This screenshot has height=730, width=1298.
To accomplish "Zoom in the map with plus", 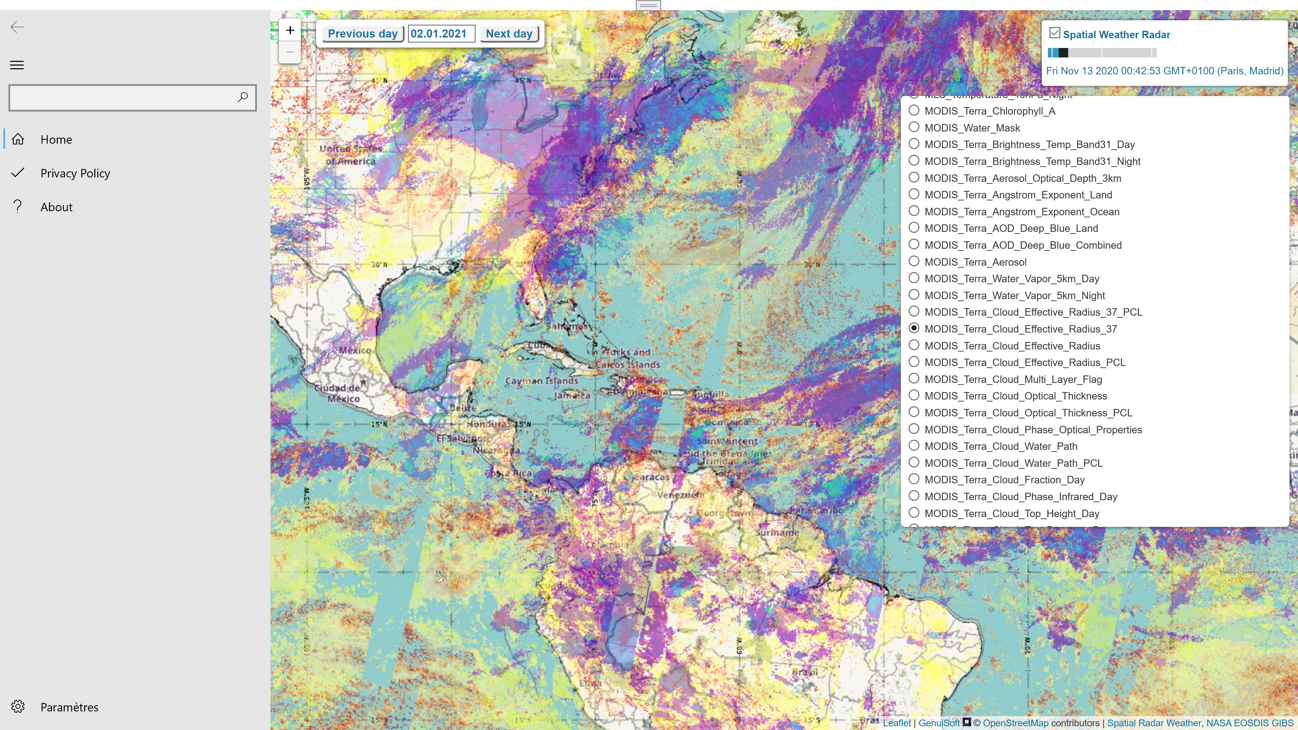I will point(290,30).
